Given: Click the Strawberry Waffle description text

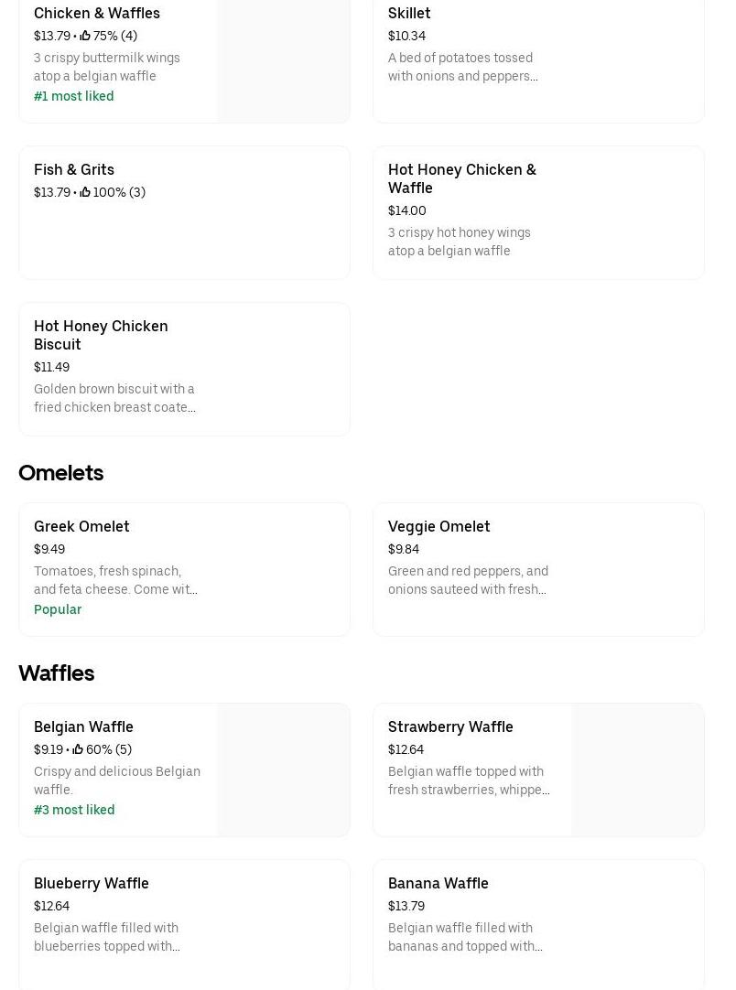Looking at the screenshot, I should point(468,781).
